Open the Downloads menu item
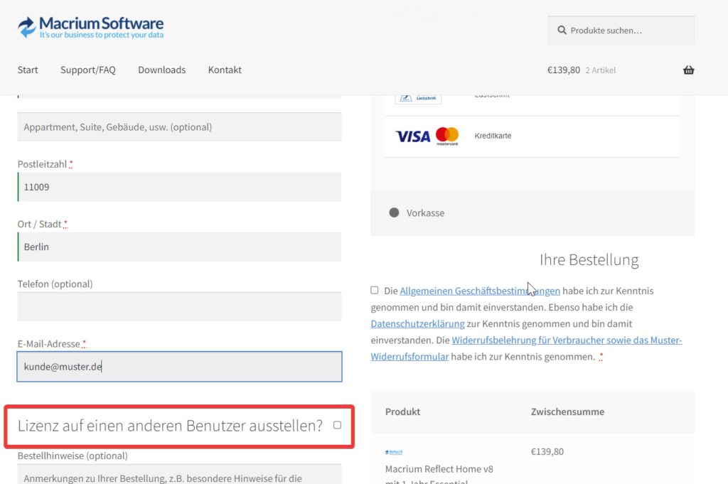This screenshot has width=728, height=484. coord(161,70)
